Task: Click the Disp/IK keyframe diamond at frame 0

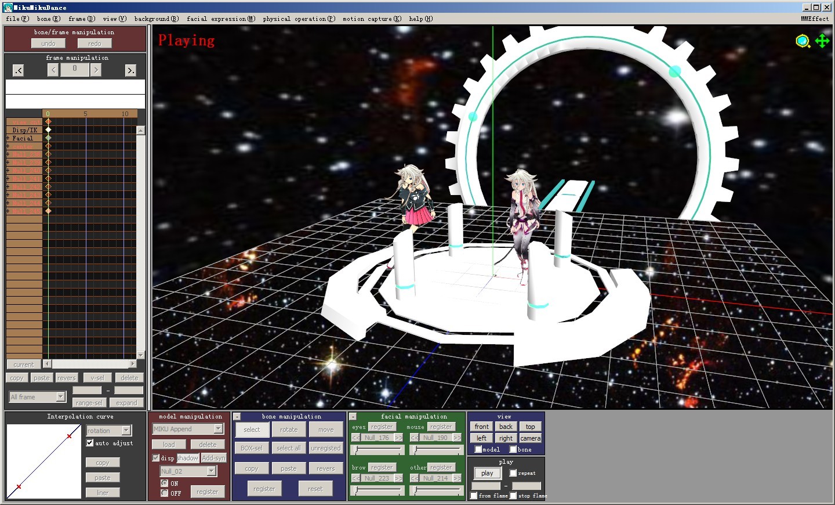Action: pyautogui.click(x=48, y=130)
